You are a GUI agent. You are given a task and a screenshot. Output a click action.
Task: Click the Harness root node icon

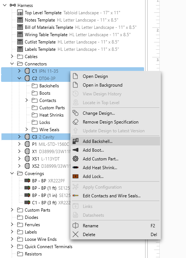tap(13, 5)
